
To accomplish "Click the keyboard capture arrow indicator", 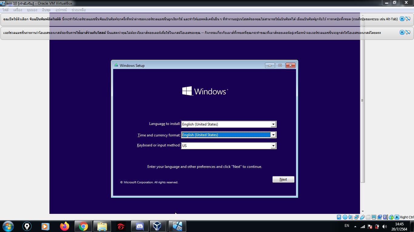I will coord(397,217).
